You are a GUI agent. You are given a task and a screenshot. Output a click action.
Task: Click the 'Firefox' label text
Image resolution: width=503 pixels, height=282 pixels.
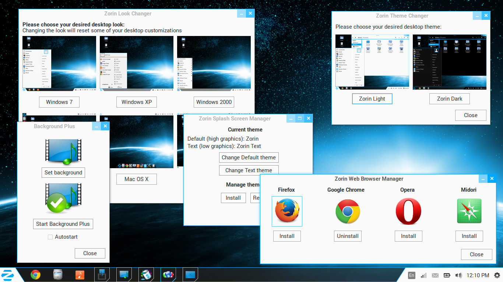286,190
